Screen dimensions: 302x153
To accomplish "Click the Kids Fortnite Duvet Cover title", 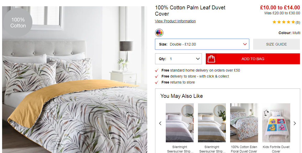I will coord(276,149).
